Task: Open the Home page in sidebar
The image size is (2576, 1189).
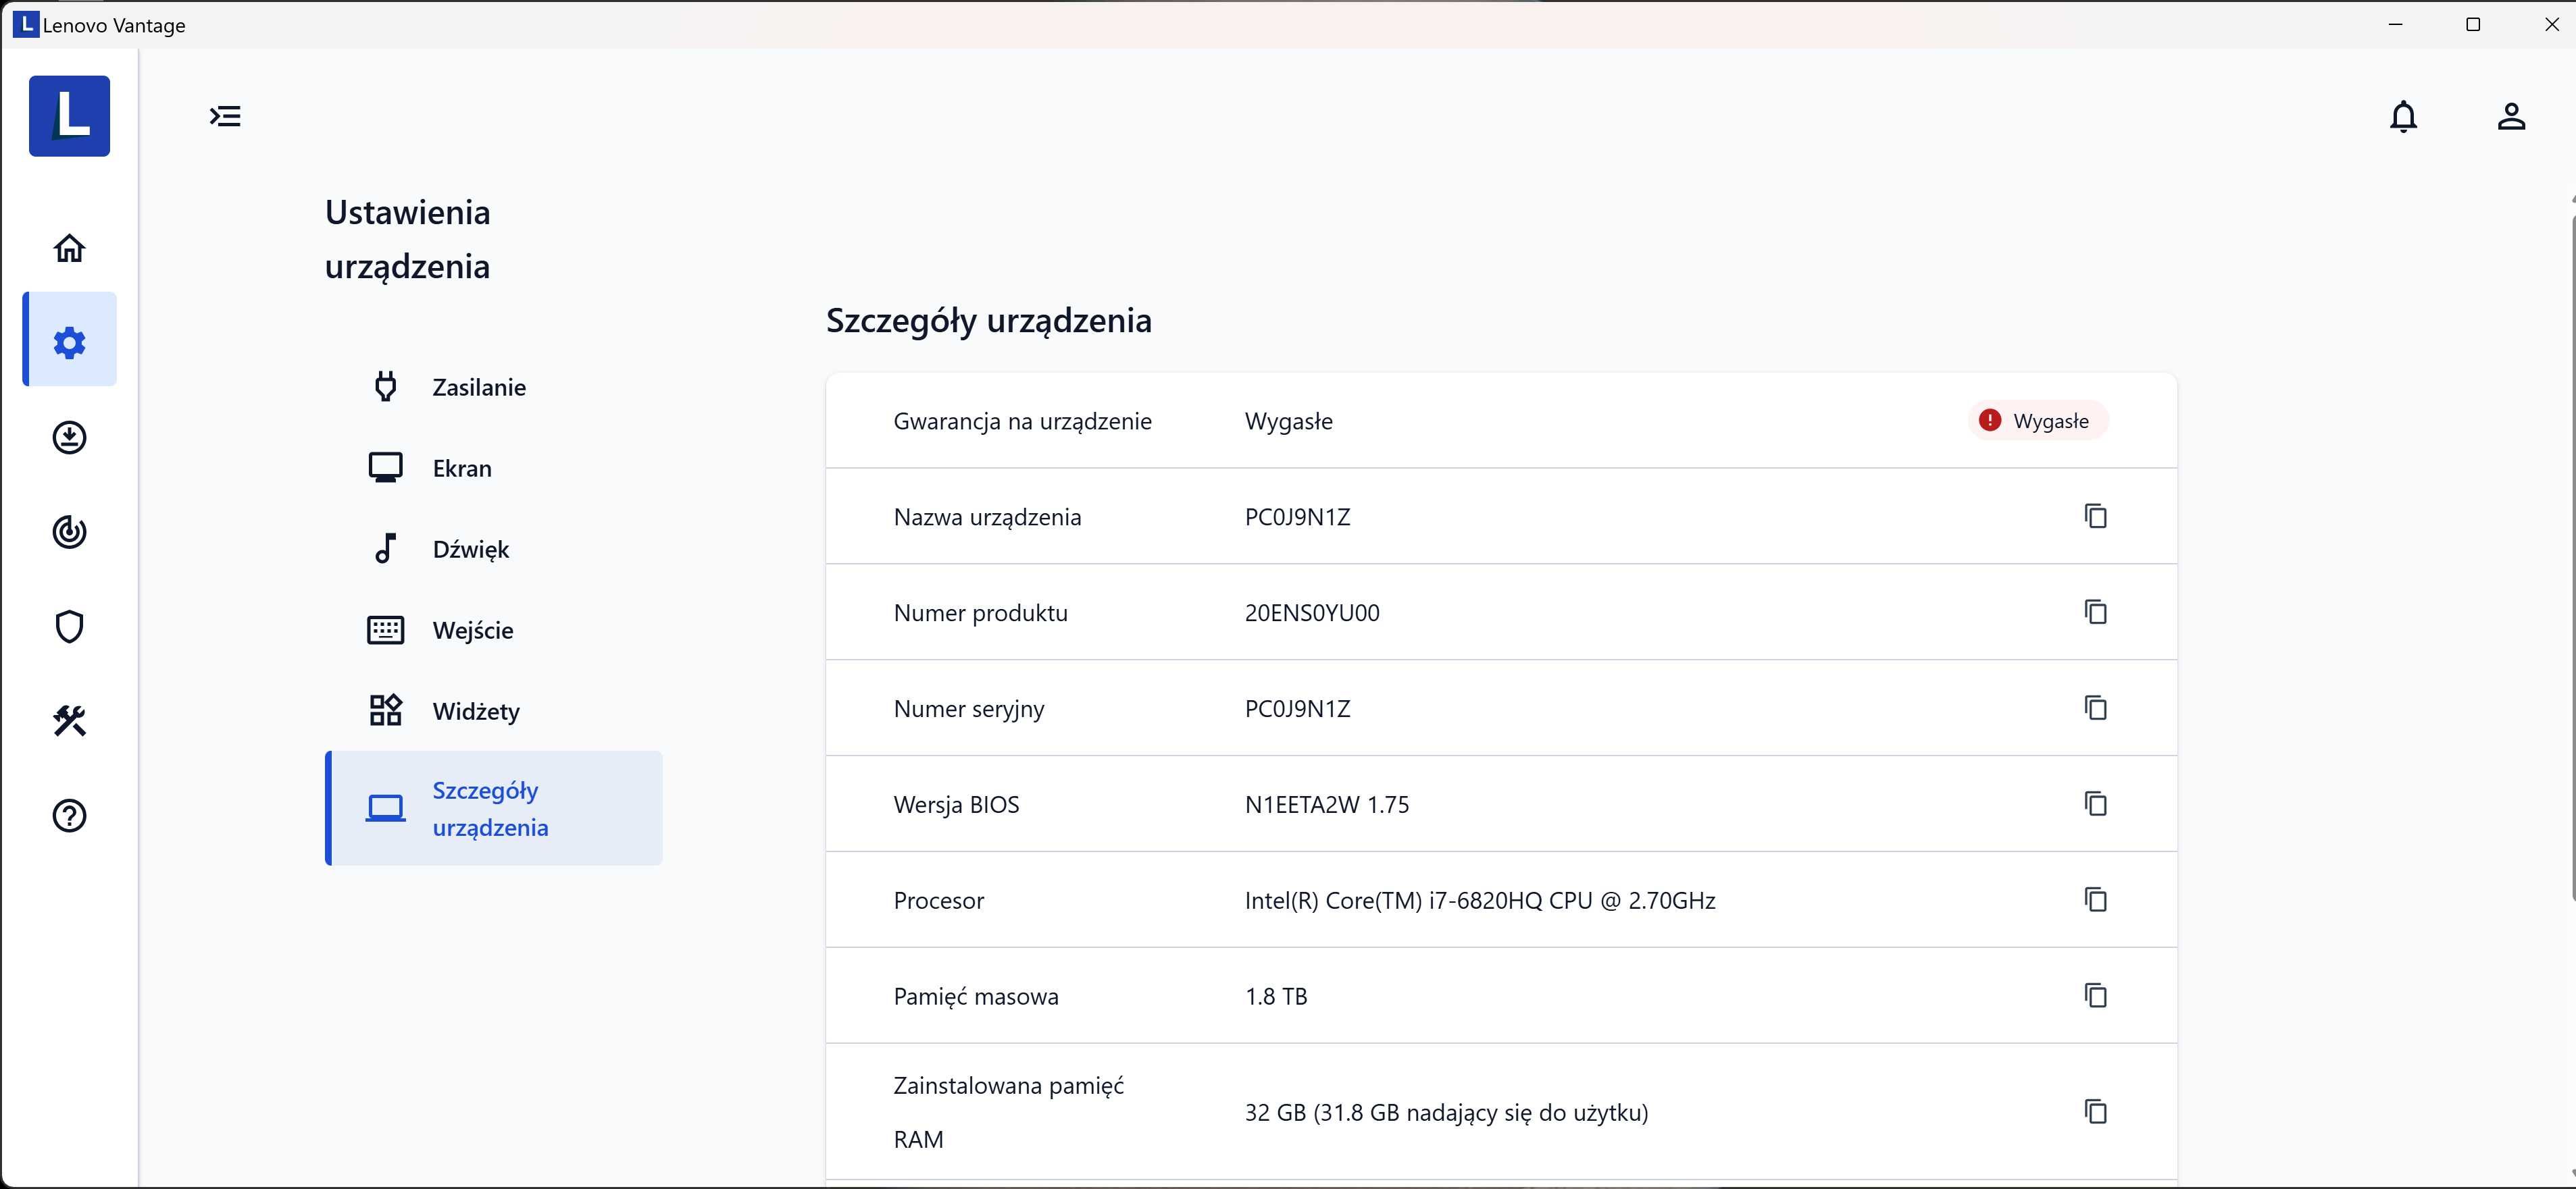Action: 69,248
